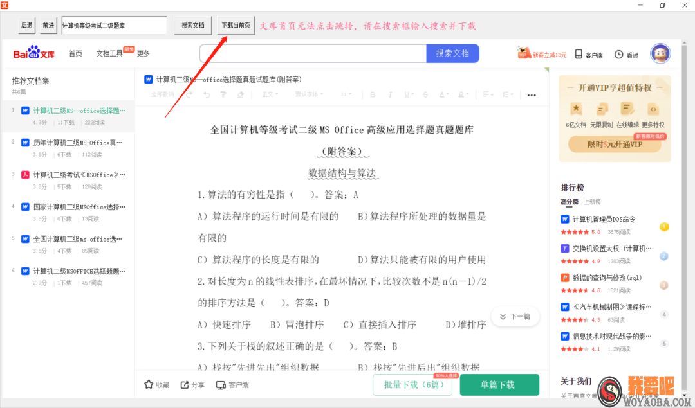Click the italic I formatting icon
695x408 pixels.
tap(390, 94)
